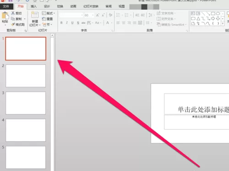Select the Cut scissors icon
This screenshot has width=229, height=171.
13,13
